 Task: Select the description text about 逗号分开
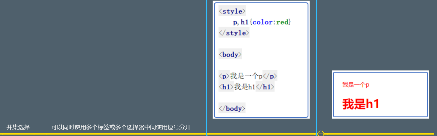tap(121, 127)
